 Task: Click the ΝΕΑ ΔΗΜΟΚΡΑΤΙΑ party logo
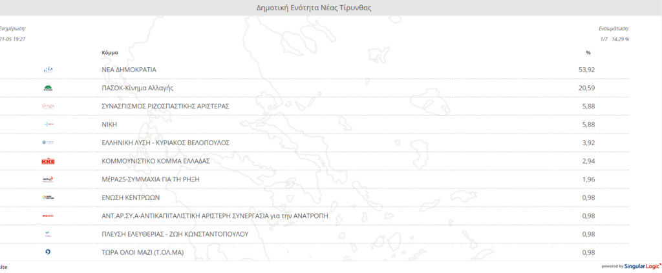coord(48,70)
